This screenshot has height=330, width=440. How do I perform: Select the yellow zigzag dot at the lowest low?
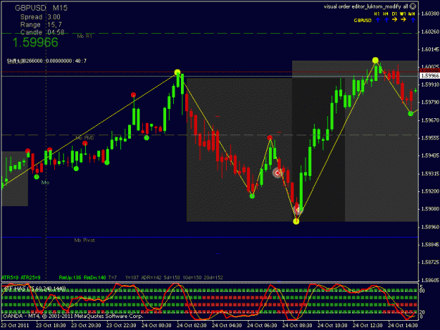click(x=296, y=222)
